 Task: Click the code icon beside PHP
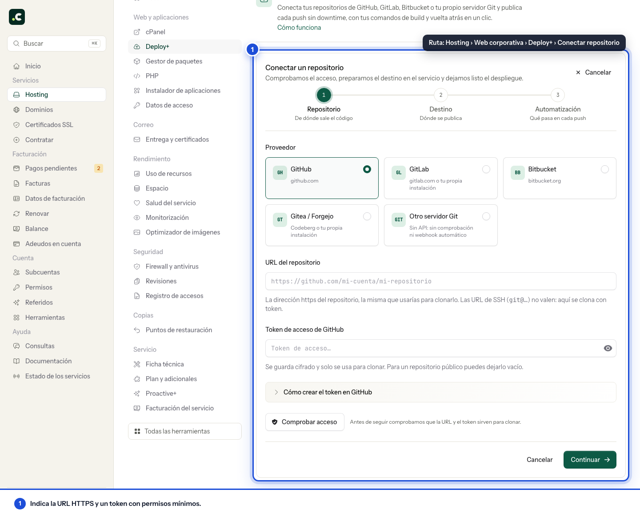coord(137,76)
